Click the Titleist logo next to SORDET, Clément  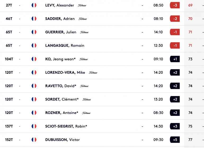87,99
